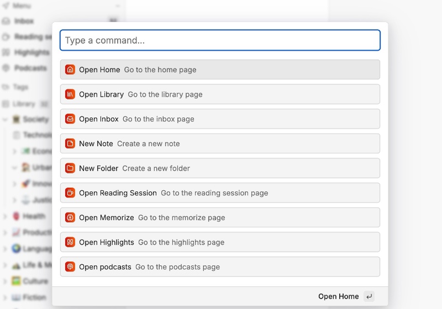Click the Open Memorize brain icon
Viewport: 442px width, 309px height.
coord(70,217)
